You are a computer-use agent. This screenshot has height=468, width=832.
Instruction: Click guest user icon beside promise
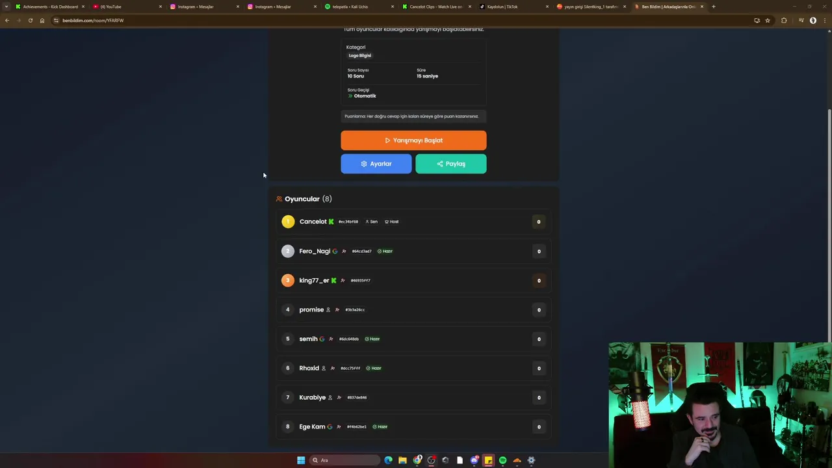[x=328, y=310]
